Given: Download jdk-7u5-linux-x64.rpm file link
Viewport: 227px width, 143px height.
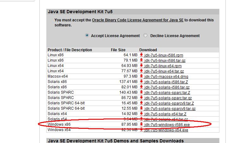Looking at the screenshot, I should (163, 66).
